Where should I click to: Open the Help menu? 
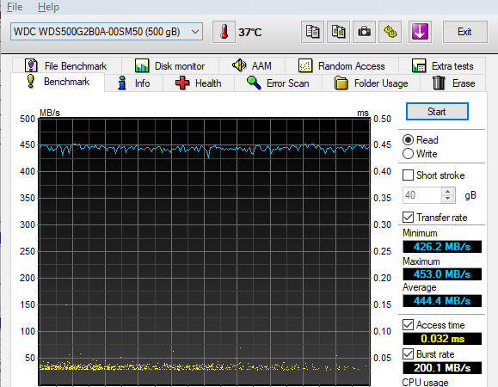[48, 7]
